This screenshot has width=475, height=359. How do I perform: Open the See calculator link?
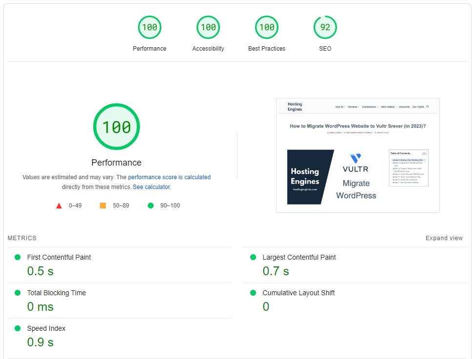point(152,187)
